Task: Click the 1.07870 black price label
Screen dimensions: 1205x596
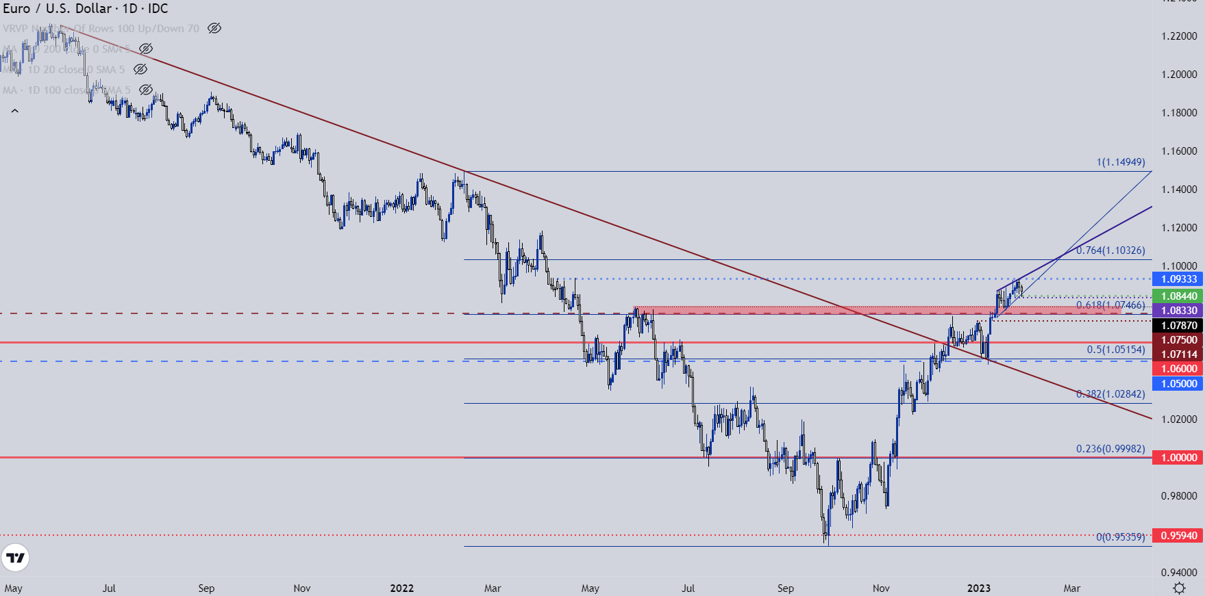Action: point(1178,326)
